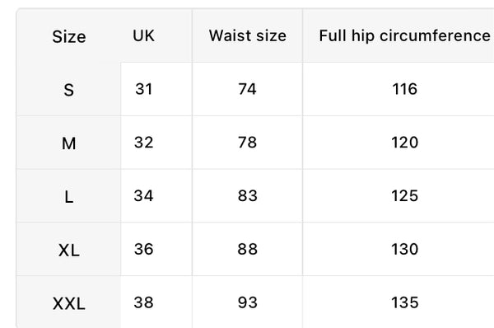Click the Size column header
Viewport: 494px width, 328px height.
click(x=68, y=36)
